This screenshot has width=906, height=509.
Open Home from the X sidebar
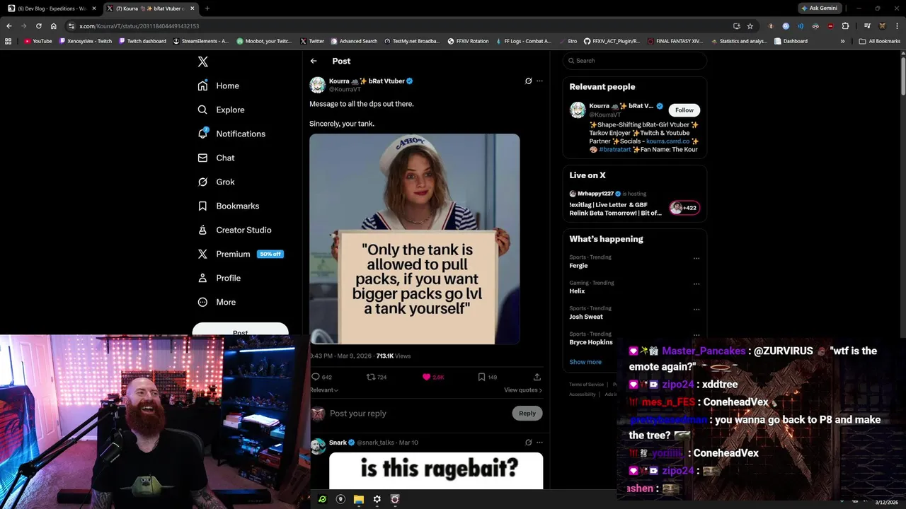pos(219,86)
